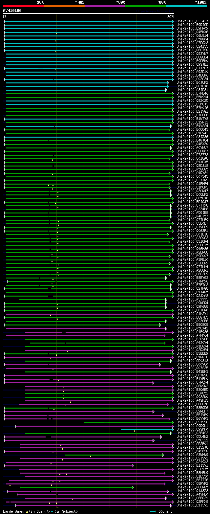Image resolution: width=210 pixels, height=514 pixels.
Task: Click the orange ~40% identity legend segment
Action: (64, 6)
